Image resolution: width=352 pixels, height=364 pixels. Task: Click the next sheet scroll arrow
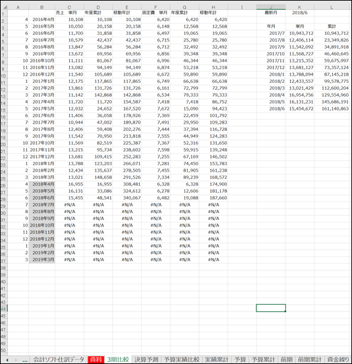[x=16, y=360]
